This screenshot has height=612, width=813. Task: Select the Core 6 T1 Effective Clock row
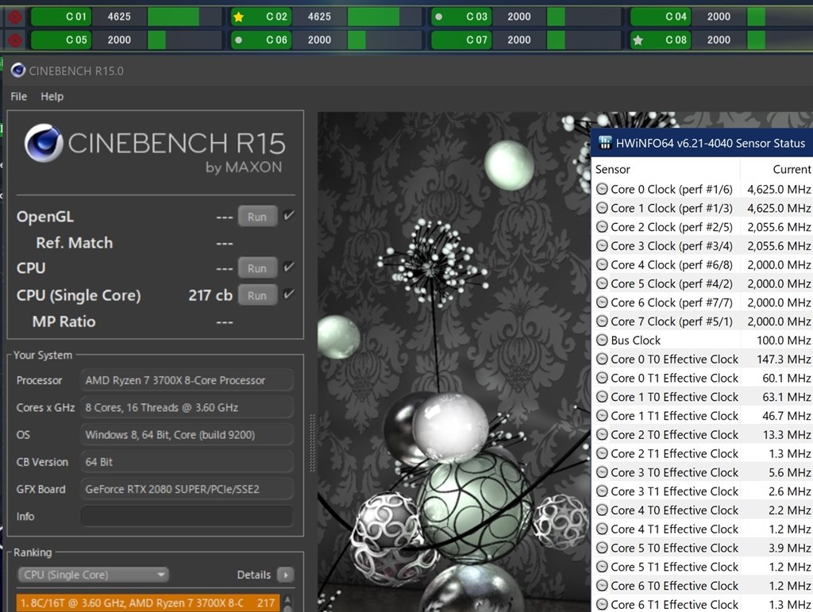point(702,604)
